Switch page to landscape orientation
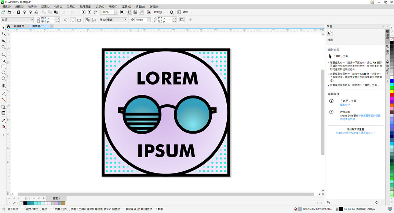Viewport: 394px width, 213px height. pos(79,20)
